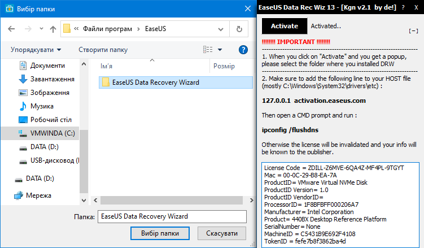Select Робочий стіл in navigation pane
This screenshot has width=424, height=248.
(x=51, y=120)
